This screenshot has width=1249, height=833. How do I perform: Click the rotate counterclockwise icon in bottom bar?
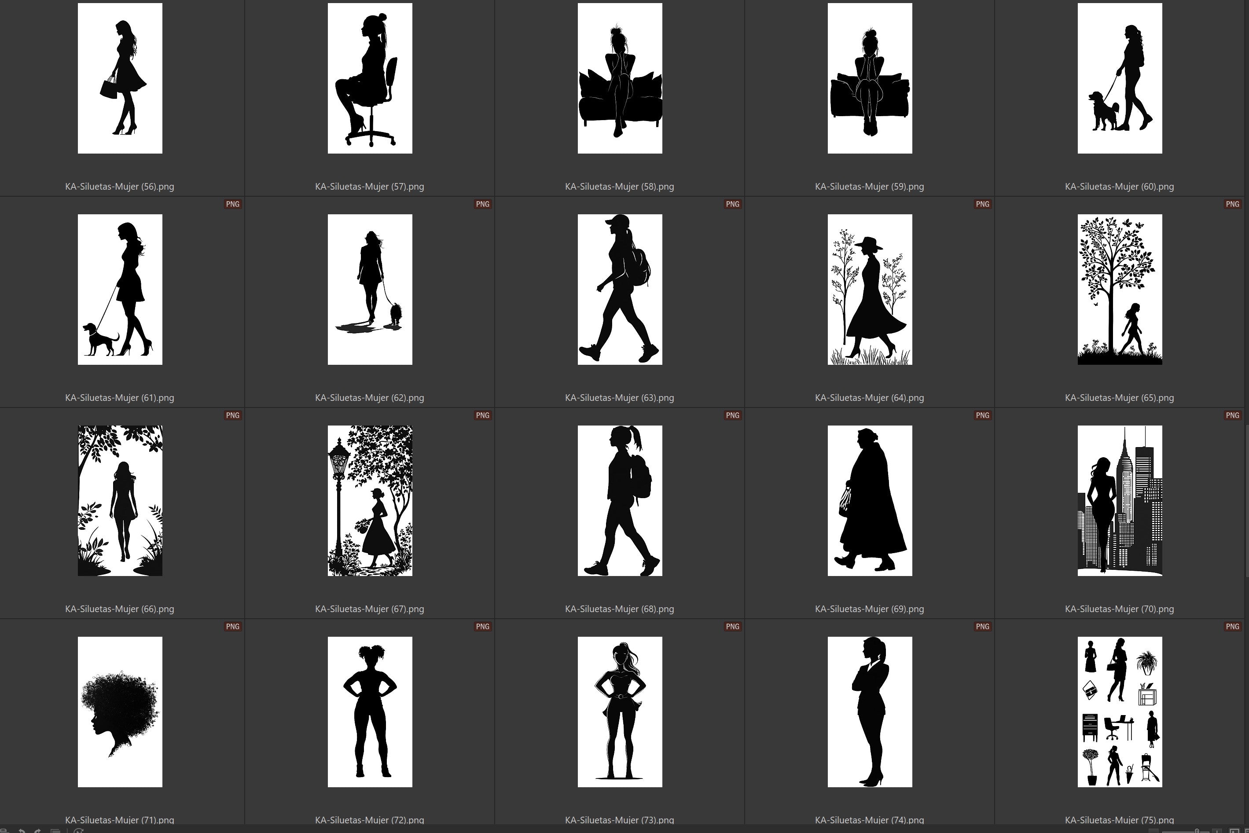[22, 831]
